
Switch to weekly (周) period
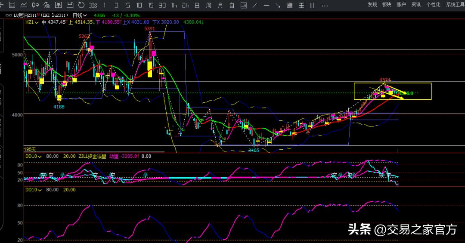pos(208,5)
